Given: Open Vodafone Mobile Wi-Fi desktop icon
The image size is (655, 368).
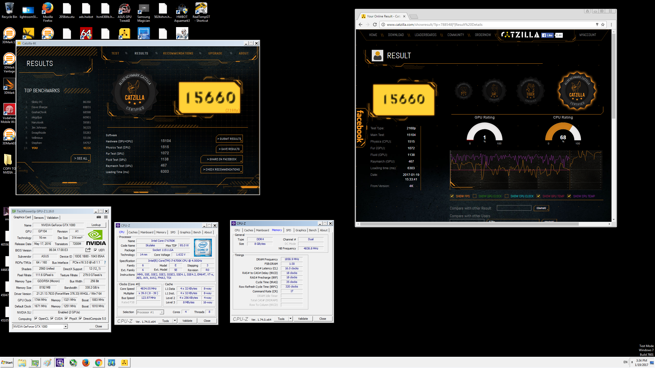Looking at the screenshot, I should 9,114.
